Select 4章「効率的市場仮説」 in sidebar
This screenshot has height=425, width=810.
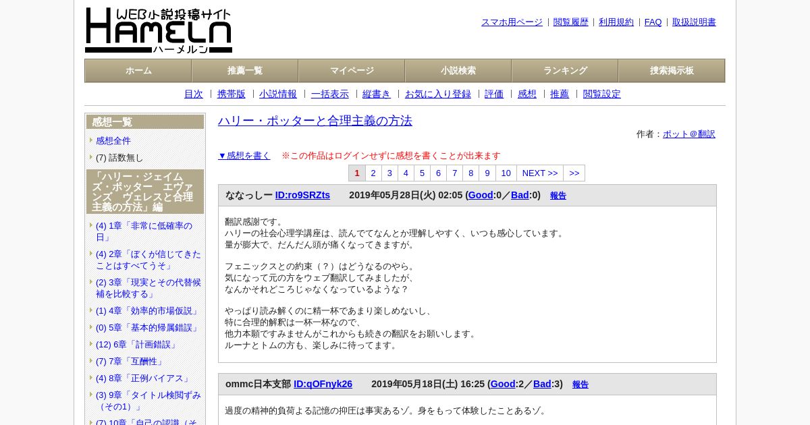pyautogui.click(x=148, y=311)
